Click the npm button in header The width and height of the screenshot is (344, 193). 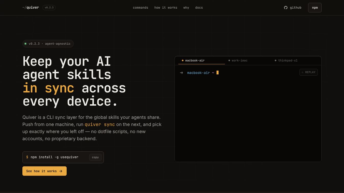pos(315,8)
